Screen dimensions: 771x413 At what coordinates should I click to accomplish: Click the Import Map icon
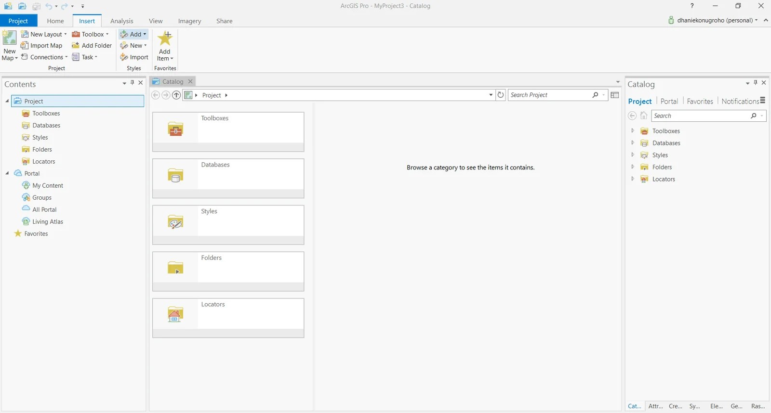(25, 45)
